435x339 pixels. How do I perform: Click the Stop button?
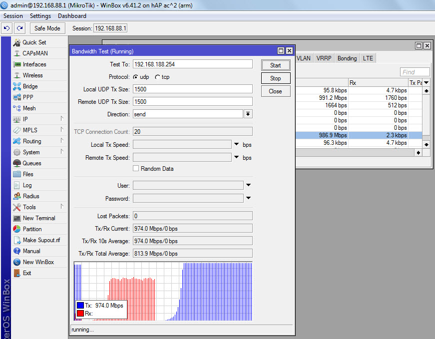click(x=276, y=78)
